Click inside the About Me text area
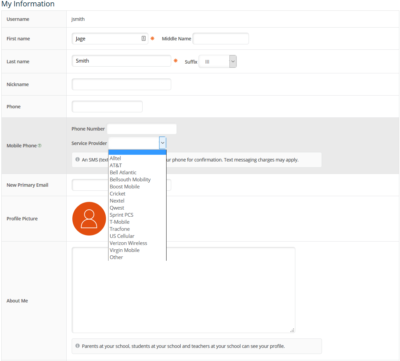Screen dimensions: 400x361 183,290
